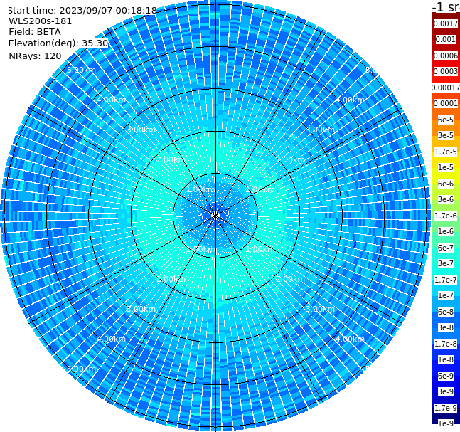Click the 1.7e-8 colorbar label

[x=446, y=344]
